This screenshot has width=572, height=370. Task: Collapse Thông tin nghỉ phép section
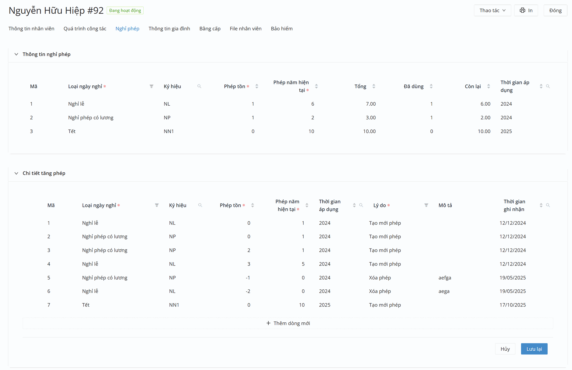pos(16,54)
